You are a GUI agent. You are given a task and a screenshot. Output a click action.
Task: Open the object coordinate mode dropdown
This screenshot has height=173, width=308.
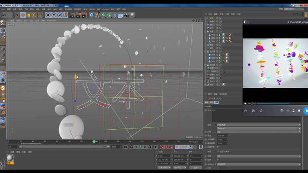[164, 167]
